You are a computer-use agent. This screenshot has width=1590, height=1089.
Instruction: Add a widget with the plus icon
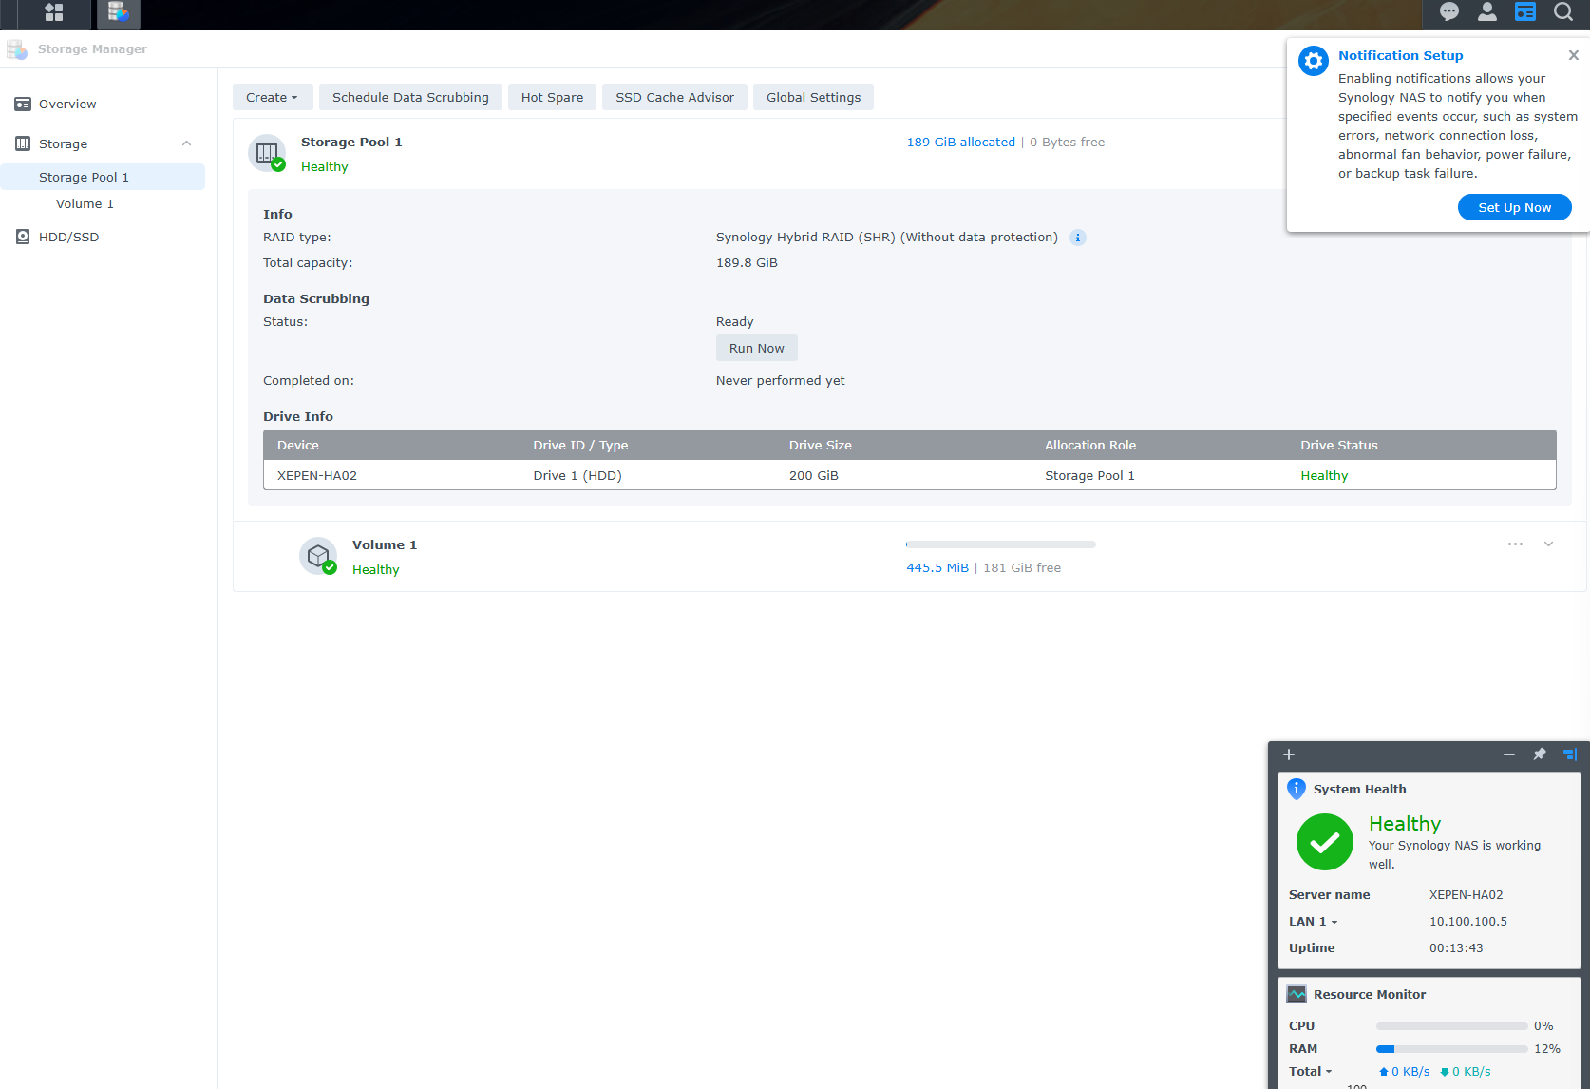click(1289, 755)
